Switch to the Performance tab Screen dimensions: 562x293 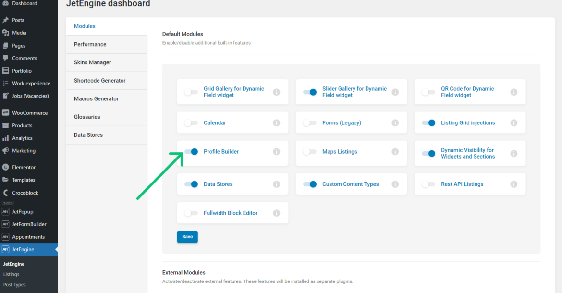pyautogui.click(x=90, y=44)
